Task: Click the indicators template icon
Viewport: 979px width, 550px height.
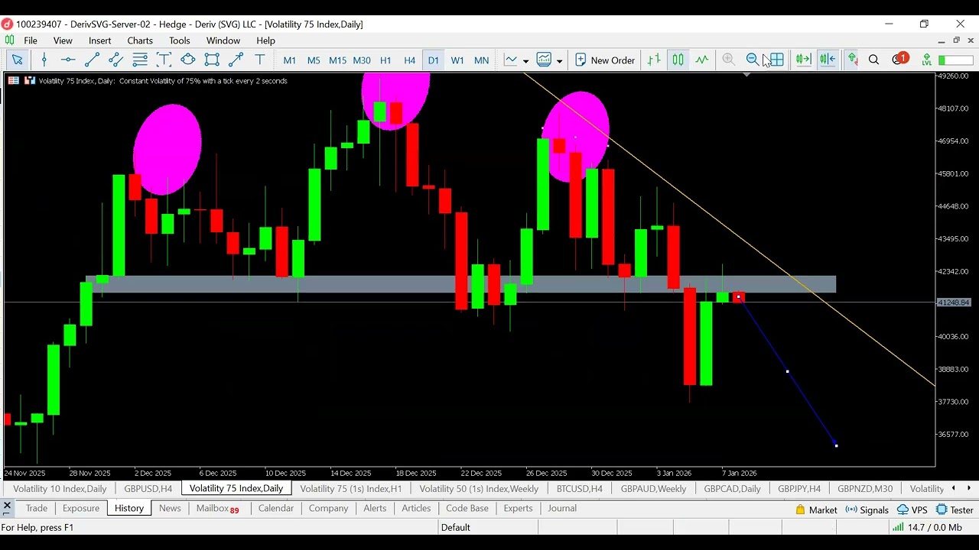Action: pyautogui.click(x=545, y=60)
